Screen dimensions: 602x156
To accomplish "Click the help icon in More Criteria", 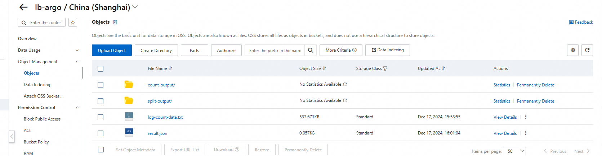I will [354, 50].
